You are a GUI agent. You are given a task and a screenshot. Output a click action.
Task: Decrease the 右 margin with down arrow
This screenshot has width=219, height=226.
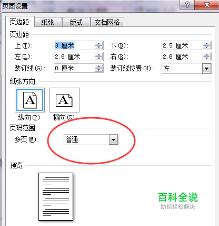pyautogui.click(x=206, y=59)
